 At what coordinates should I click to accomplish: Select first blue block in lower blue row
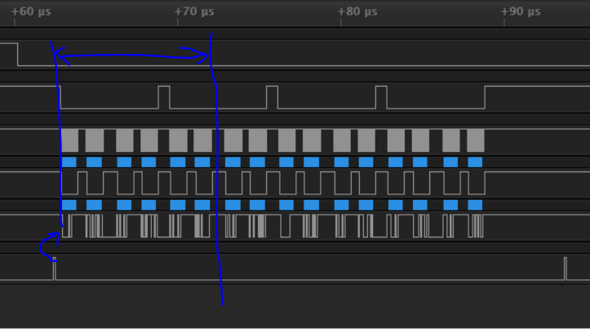tap(69, 205)
